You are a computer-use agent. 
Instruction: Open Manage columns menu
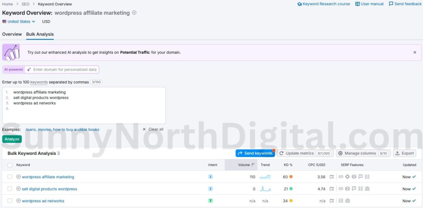pos(363,153)
